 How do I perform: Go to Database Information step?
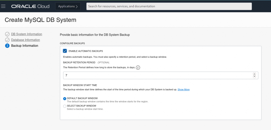(x=26, y=40)
